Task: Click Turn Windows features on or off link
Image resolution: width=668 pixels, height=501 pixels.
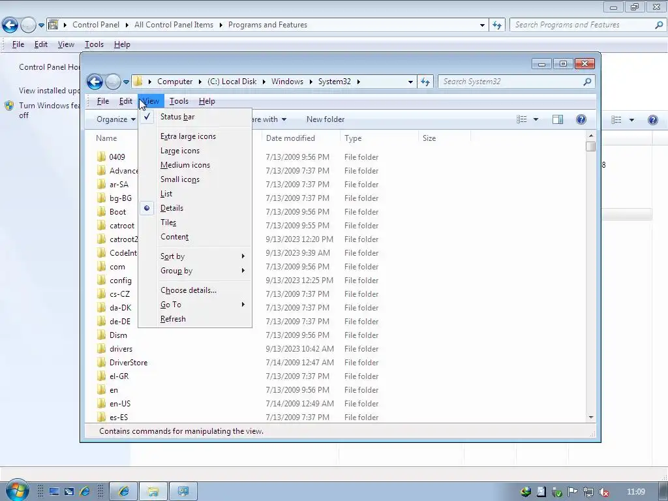Action: pyautogui.click(x=50, y=110)
